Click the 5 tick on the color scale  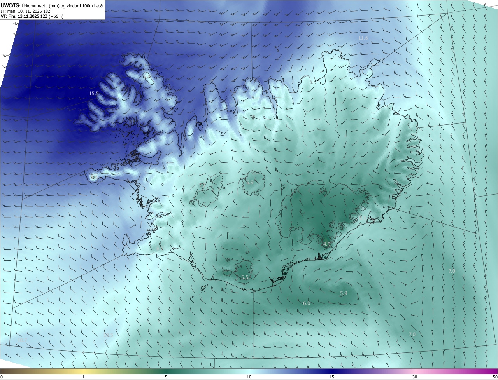click(166, 377)
